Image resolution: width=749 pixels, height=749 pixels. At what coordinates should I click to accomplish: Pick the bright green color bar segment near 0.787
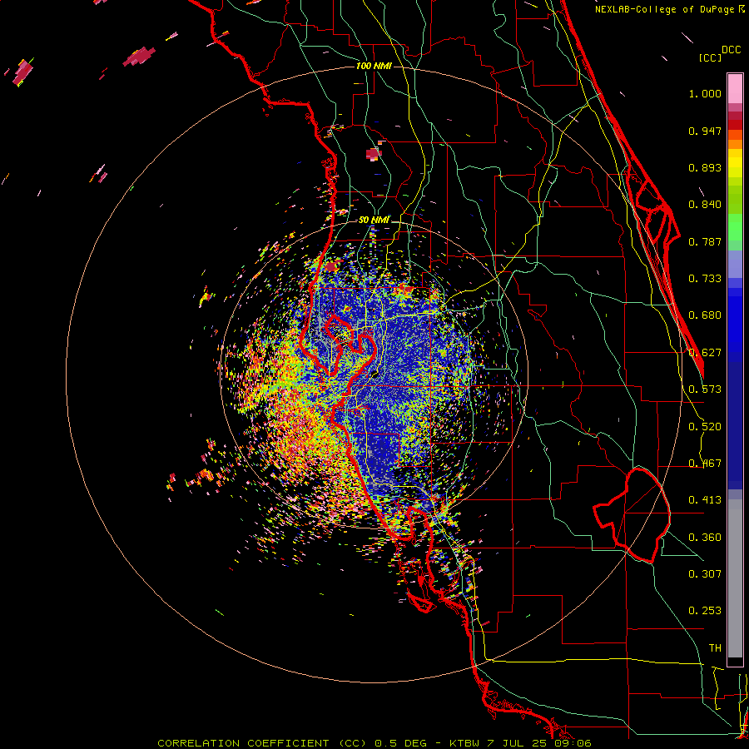(735, 227)
